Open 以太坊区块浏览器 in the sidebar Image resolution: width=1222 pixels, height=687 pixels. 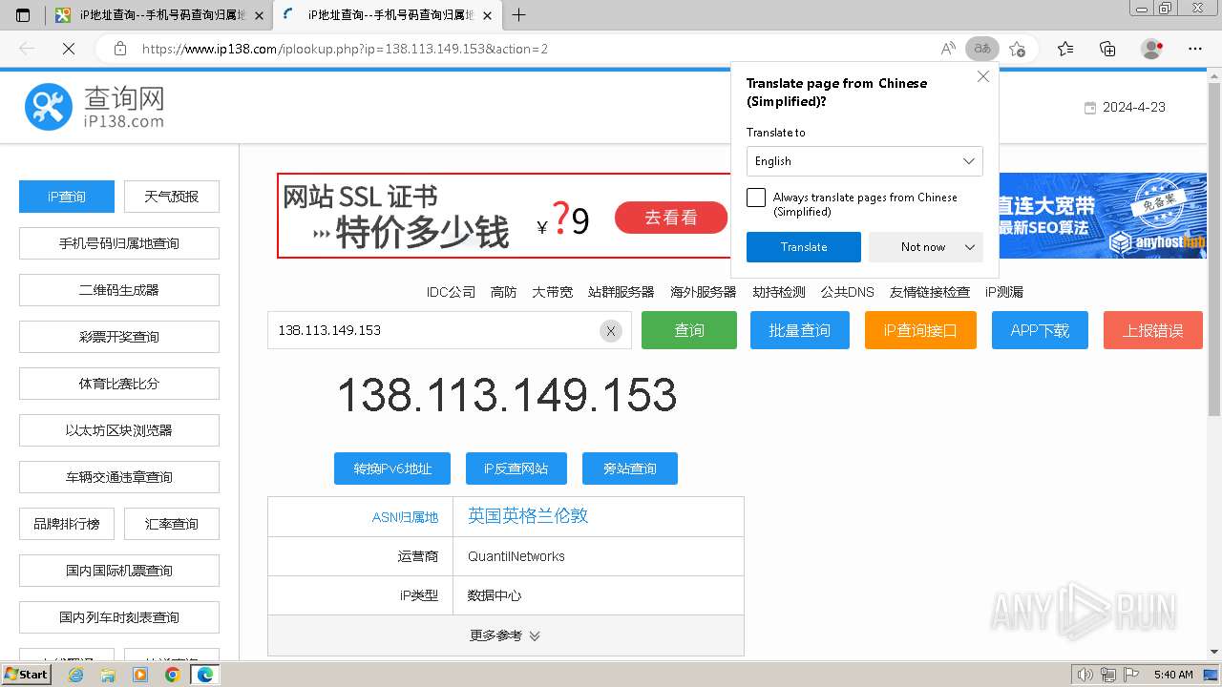tap(119, 430)
